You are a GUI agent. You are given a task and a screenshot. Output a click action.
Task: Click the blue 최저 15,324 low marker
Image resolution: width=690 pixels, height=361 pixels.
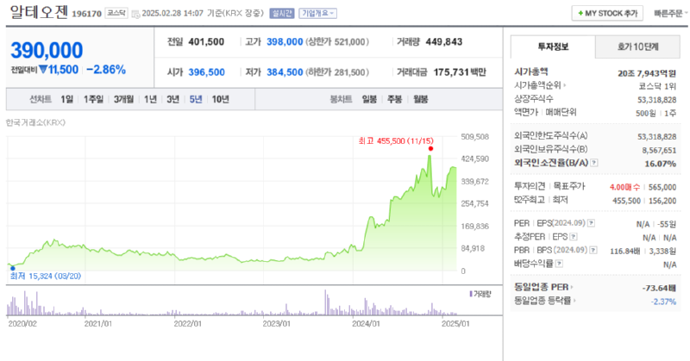[12, 268]
